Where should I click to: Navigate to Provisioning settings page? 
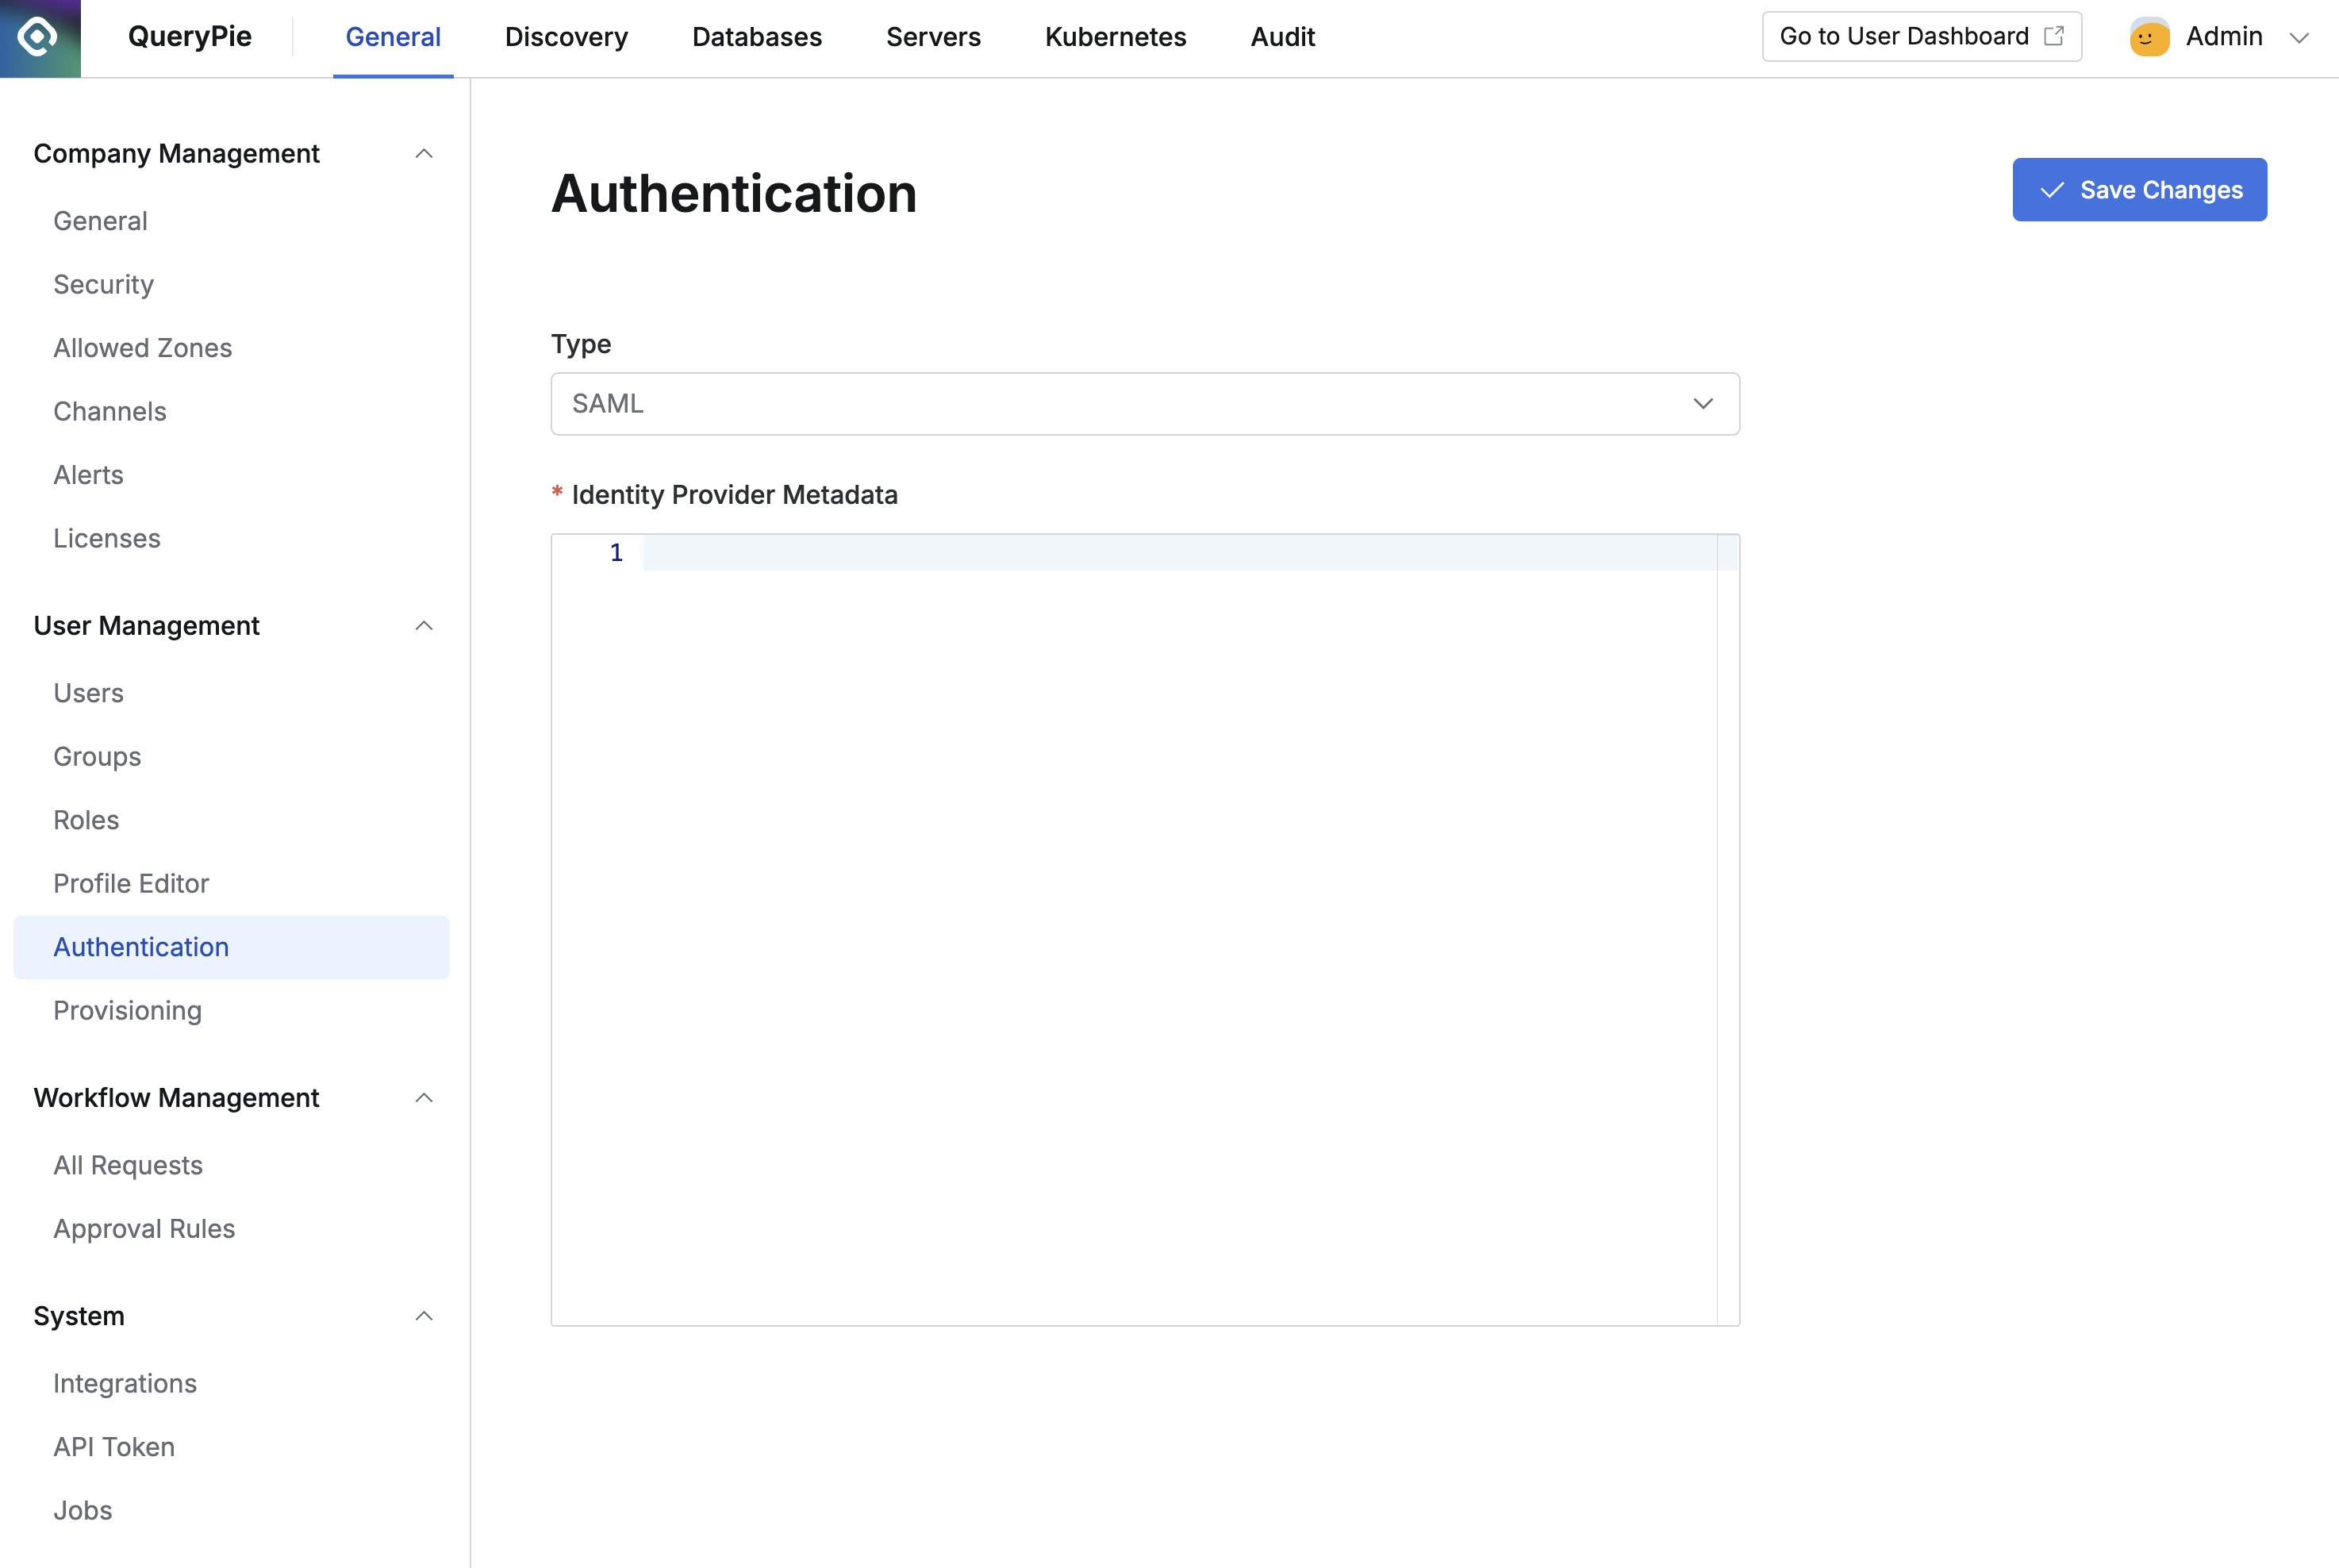(x=128, y=1008)
